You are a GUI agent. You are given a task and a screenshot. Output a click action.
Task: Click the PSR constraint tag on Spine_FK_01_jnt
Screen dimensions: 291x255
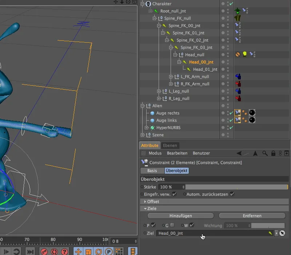[238, 32]
